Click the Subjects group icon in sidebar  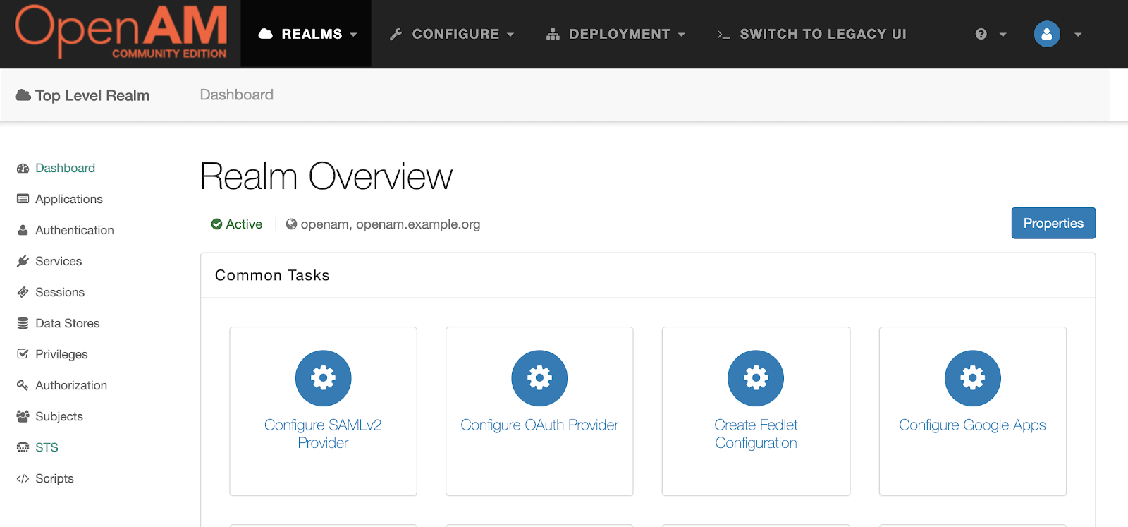click(x=23, y=416)
